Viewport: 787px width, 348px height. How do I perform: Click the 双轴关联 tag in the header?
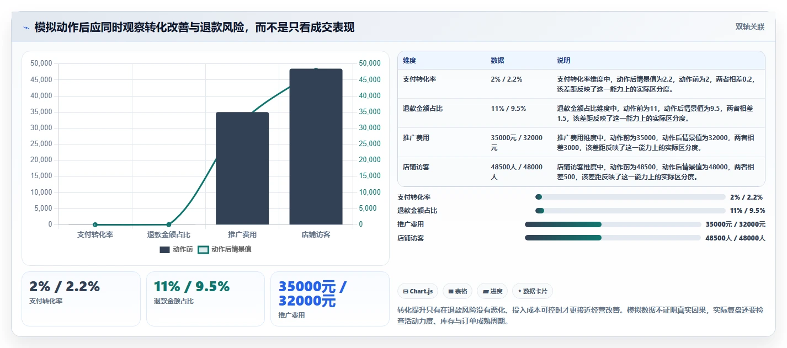tap(750, 27)
